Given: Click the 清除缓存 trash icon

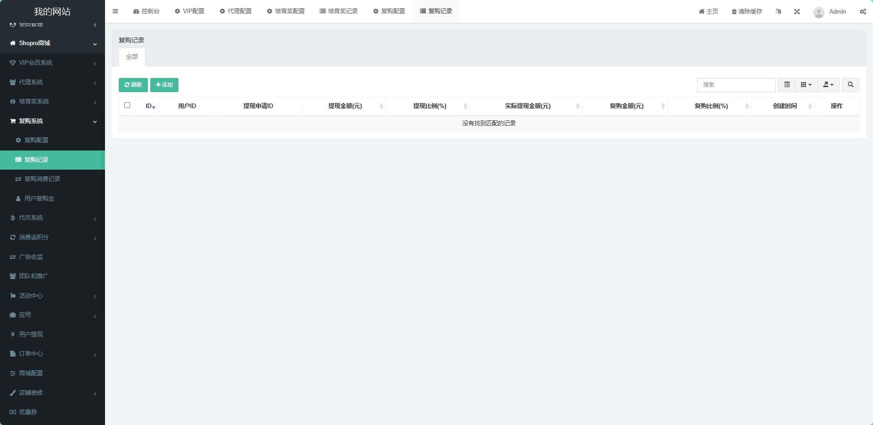Looking at the screenshot, I should (x=734, y=12).
